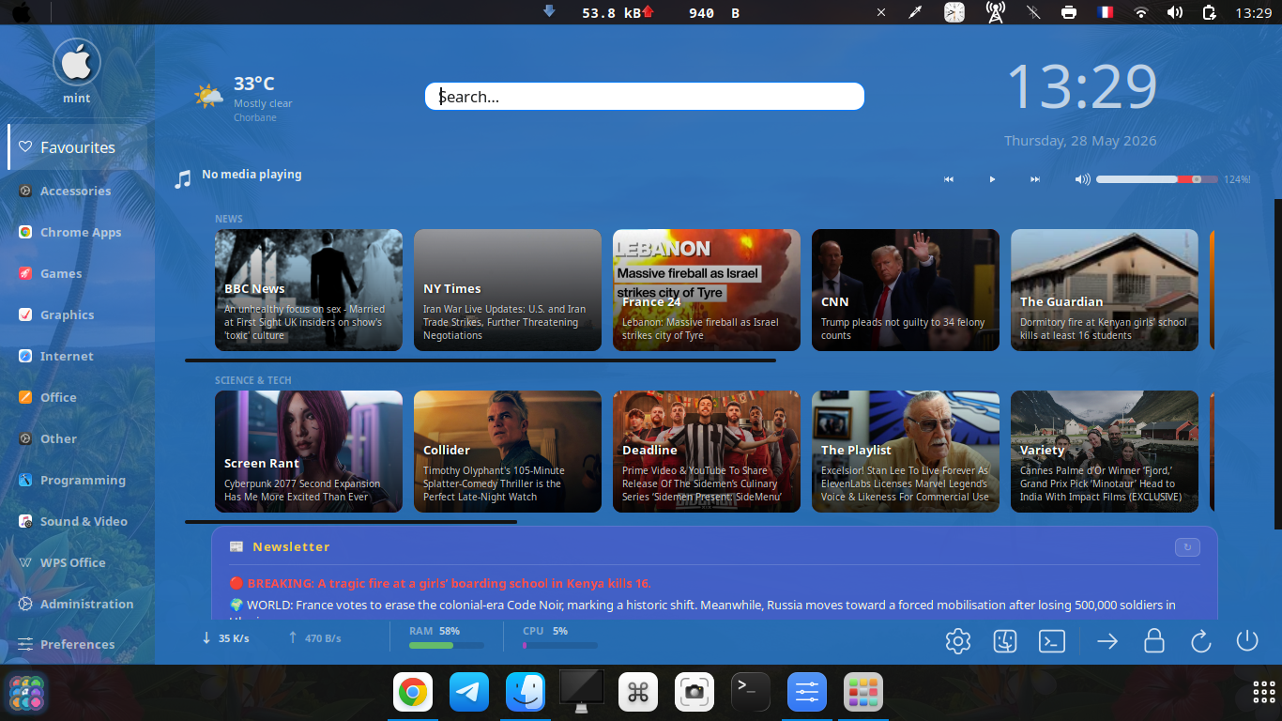Viewport: 1282px width, 721px height.
Task: Open the Screen Rant Cyberpunk card
Action: pyautogui.click(x=309, y=452)
